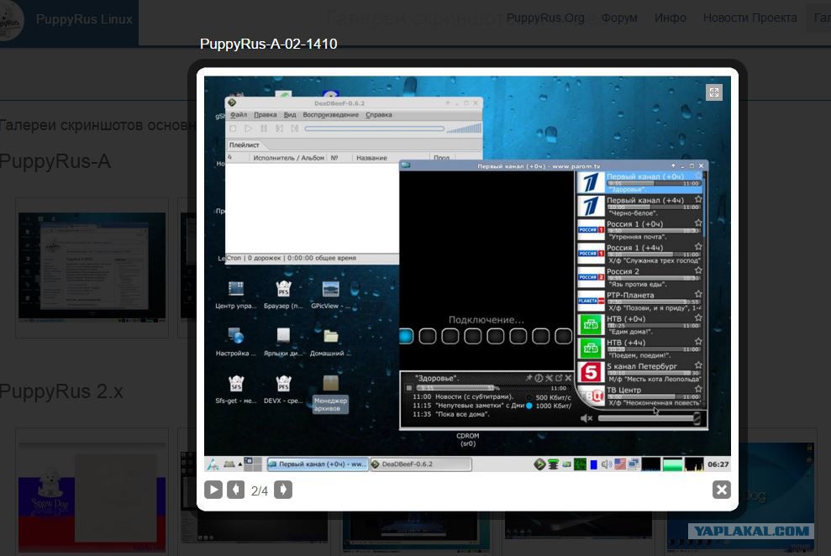Click the DeaDBeeF volume bars

[x=465, y=129]
